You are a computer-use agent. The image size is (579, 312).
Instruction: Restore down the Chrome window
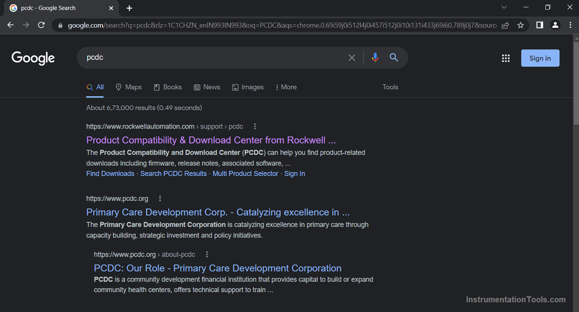[548, 7]
